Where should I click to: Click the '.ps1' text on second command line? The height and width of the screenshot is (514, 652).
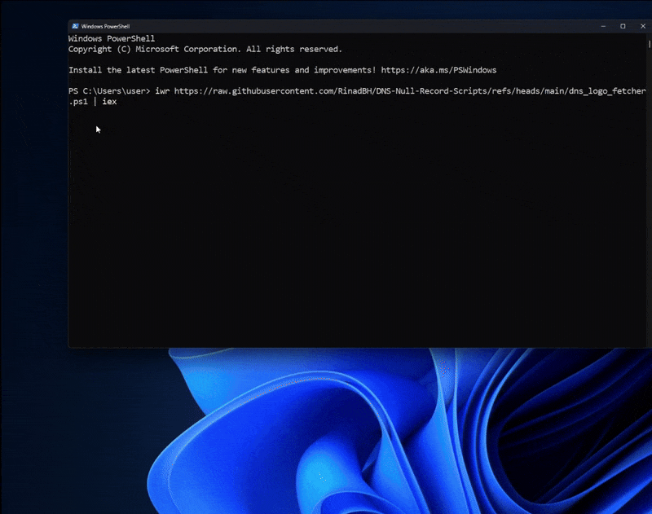78,102
